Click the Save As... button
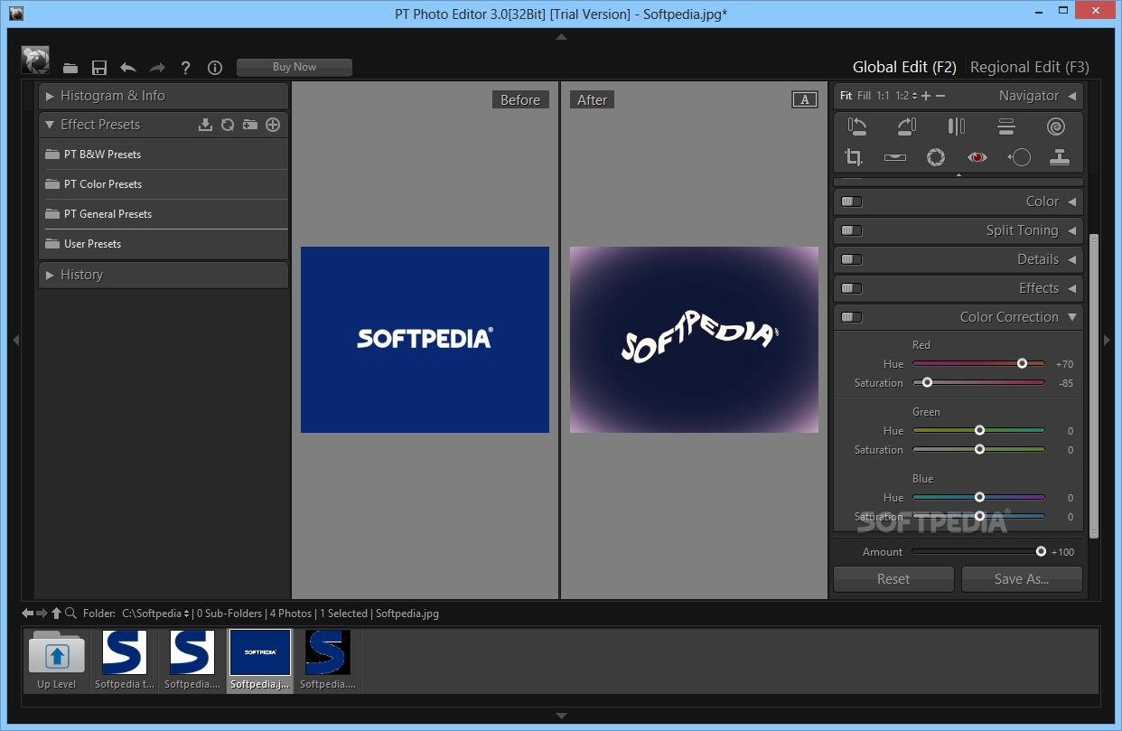This screenshot has height=731, width=1122. coord(1022,579)
